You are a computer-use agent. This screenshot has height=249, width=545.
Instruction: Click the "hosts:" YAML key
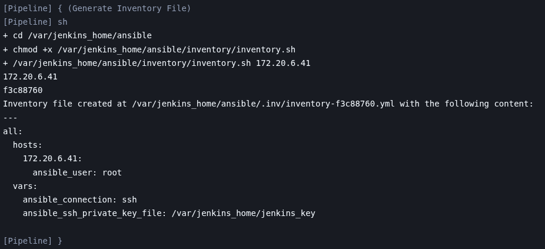[28, 145]
